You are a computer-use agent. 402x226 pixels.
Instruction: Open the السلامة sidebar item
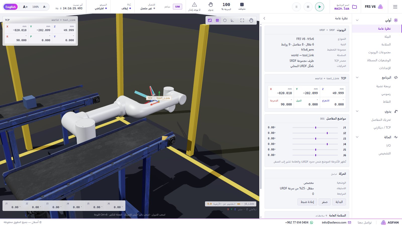tap(377, 44)
